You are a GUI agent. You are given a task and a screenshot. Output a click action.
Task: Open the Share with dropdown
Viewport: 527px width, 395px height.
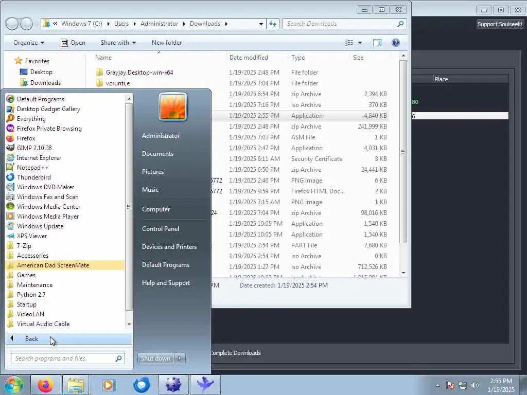tap(118, 43)
